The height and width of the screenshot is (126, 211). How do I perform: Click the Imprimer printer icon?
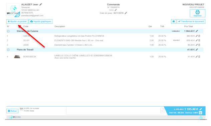coord(197,12)
